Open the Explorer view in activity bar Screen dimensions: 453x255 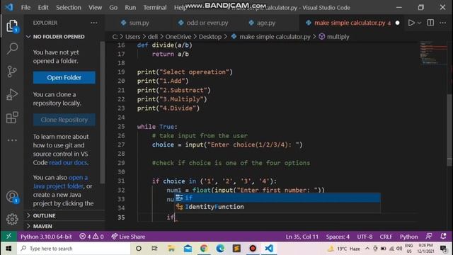click(x=12, y=26)
